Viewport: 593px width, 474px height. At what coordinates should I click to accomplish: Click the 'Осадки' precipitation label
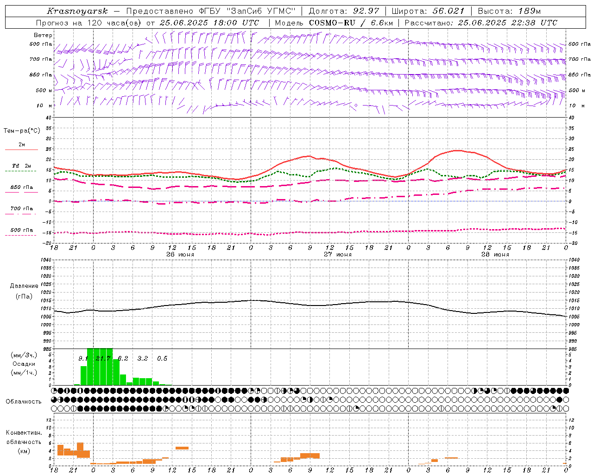pos(24,364)
